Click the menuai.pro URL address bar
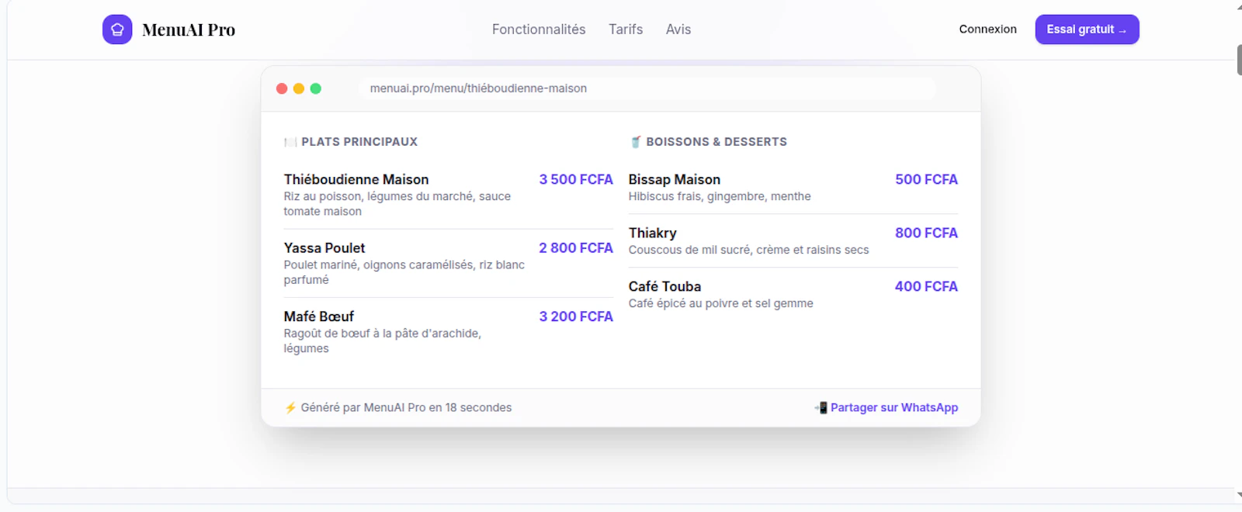 pyautogui.click(x=647, y=88)
